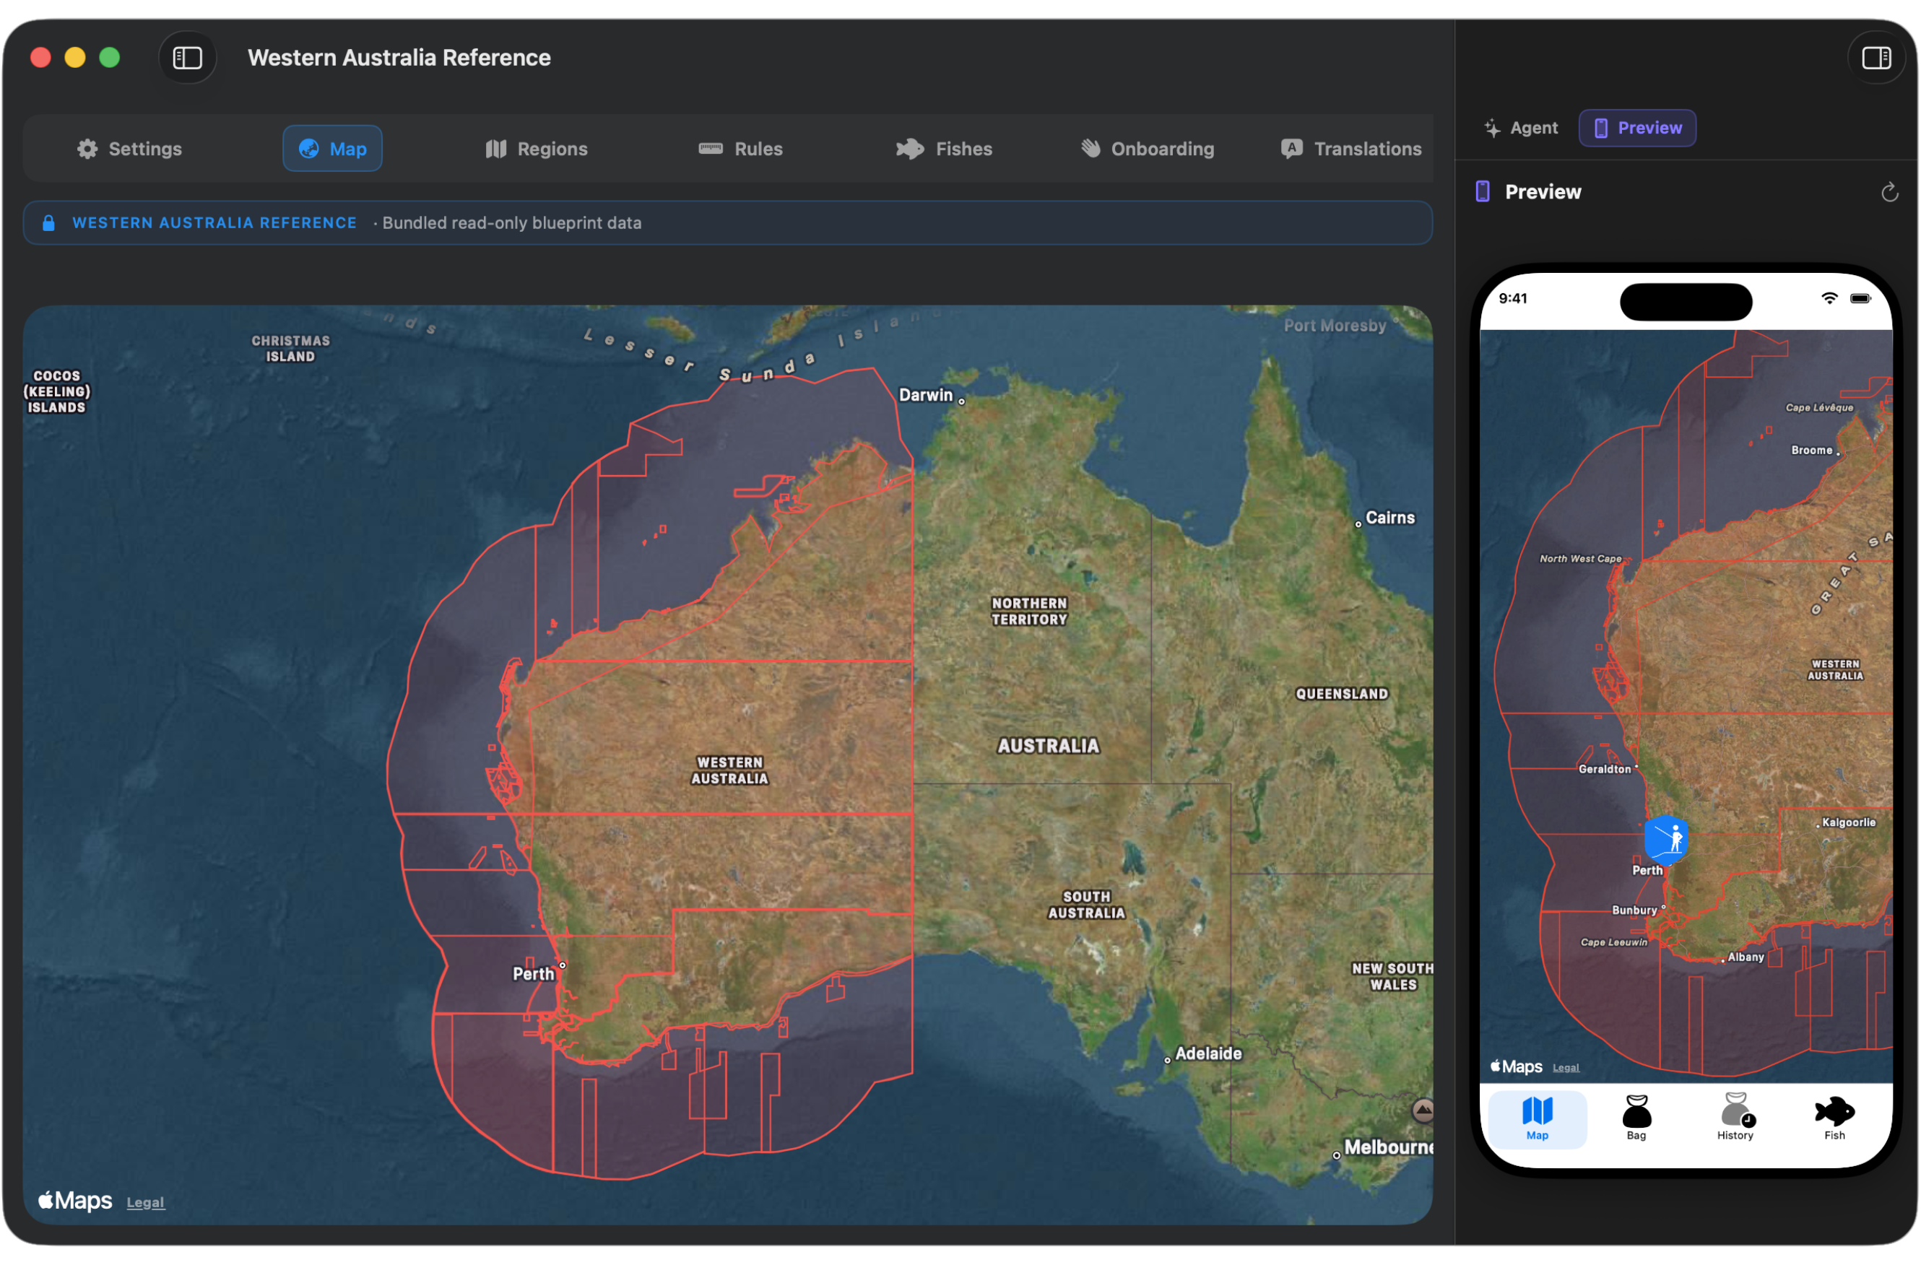Open the Legal link on main map
Viewport: 1921px width, 1265px height.
coord(145,1202)
